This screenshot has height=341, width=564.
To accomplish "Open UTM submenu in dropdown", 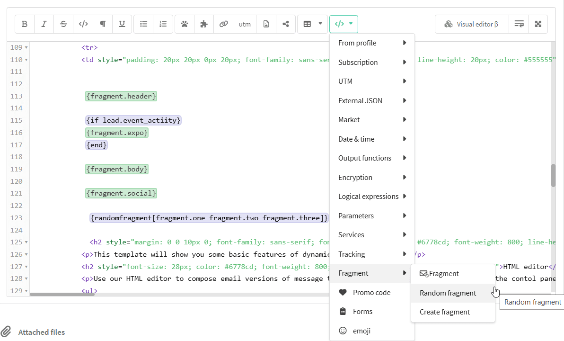I will (x=372, y=81).
